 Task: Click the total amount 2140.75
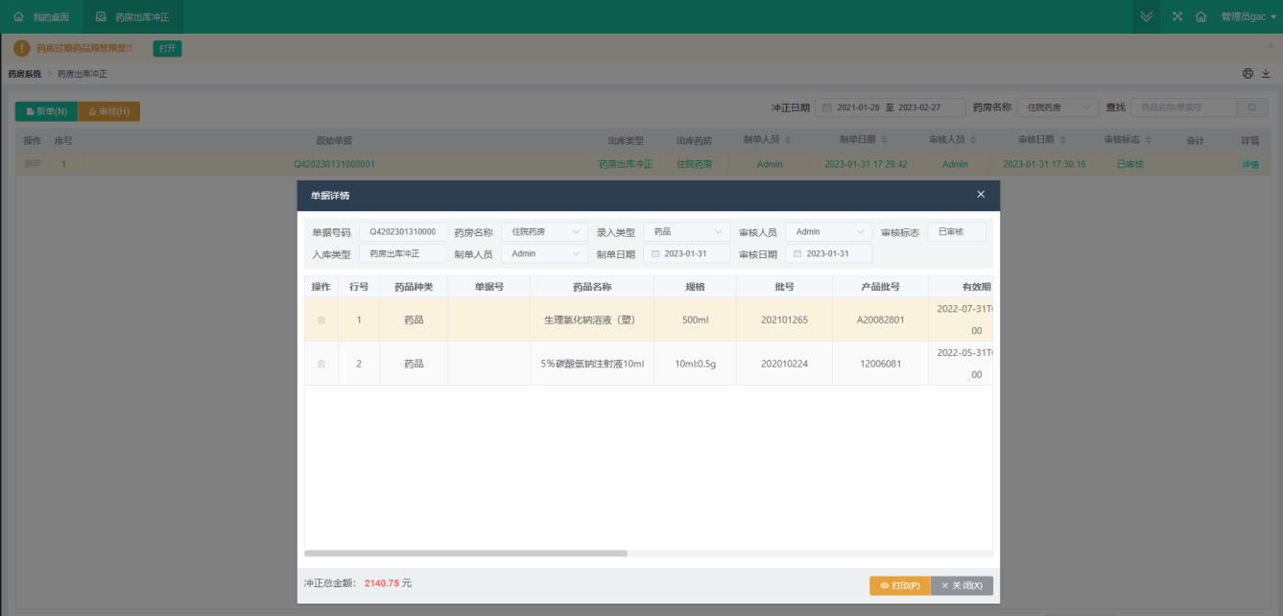(381, 583)
